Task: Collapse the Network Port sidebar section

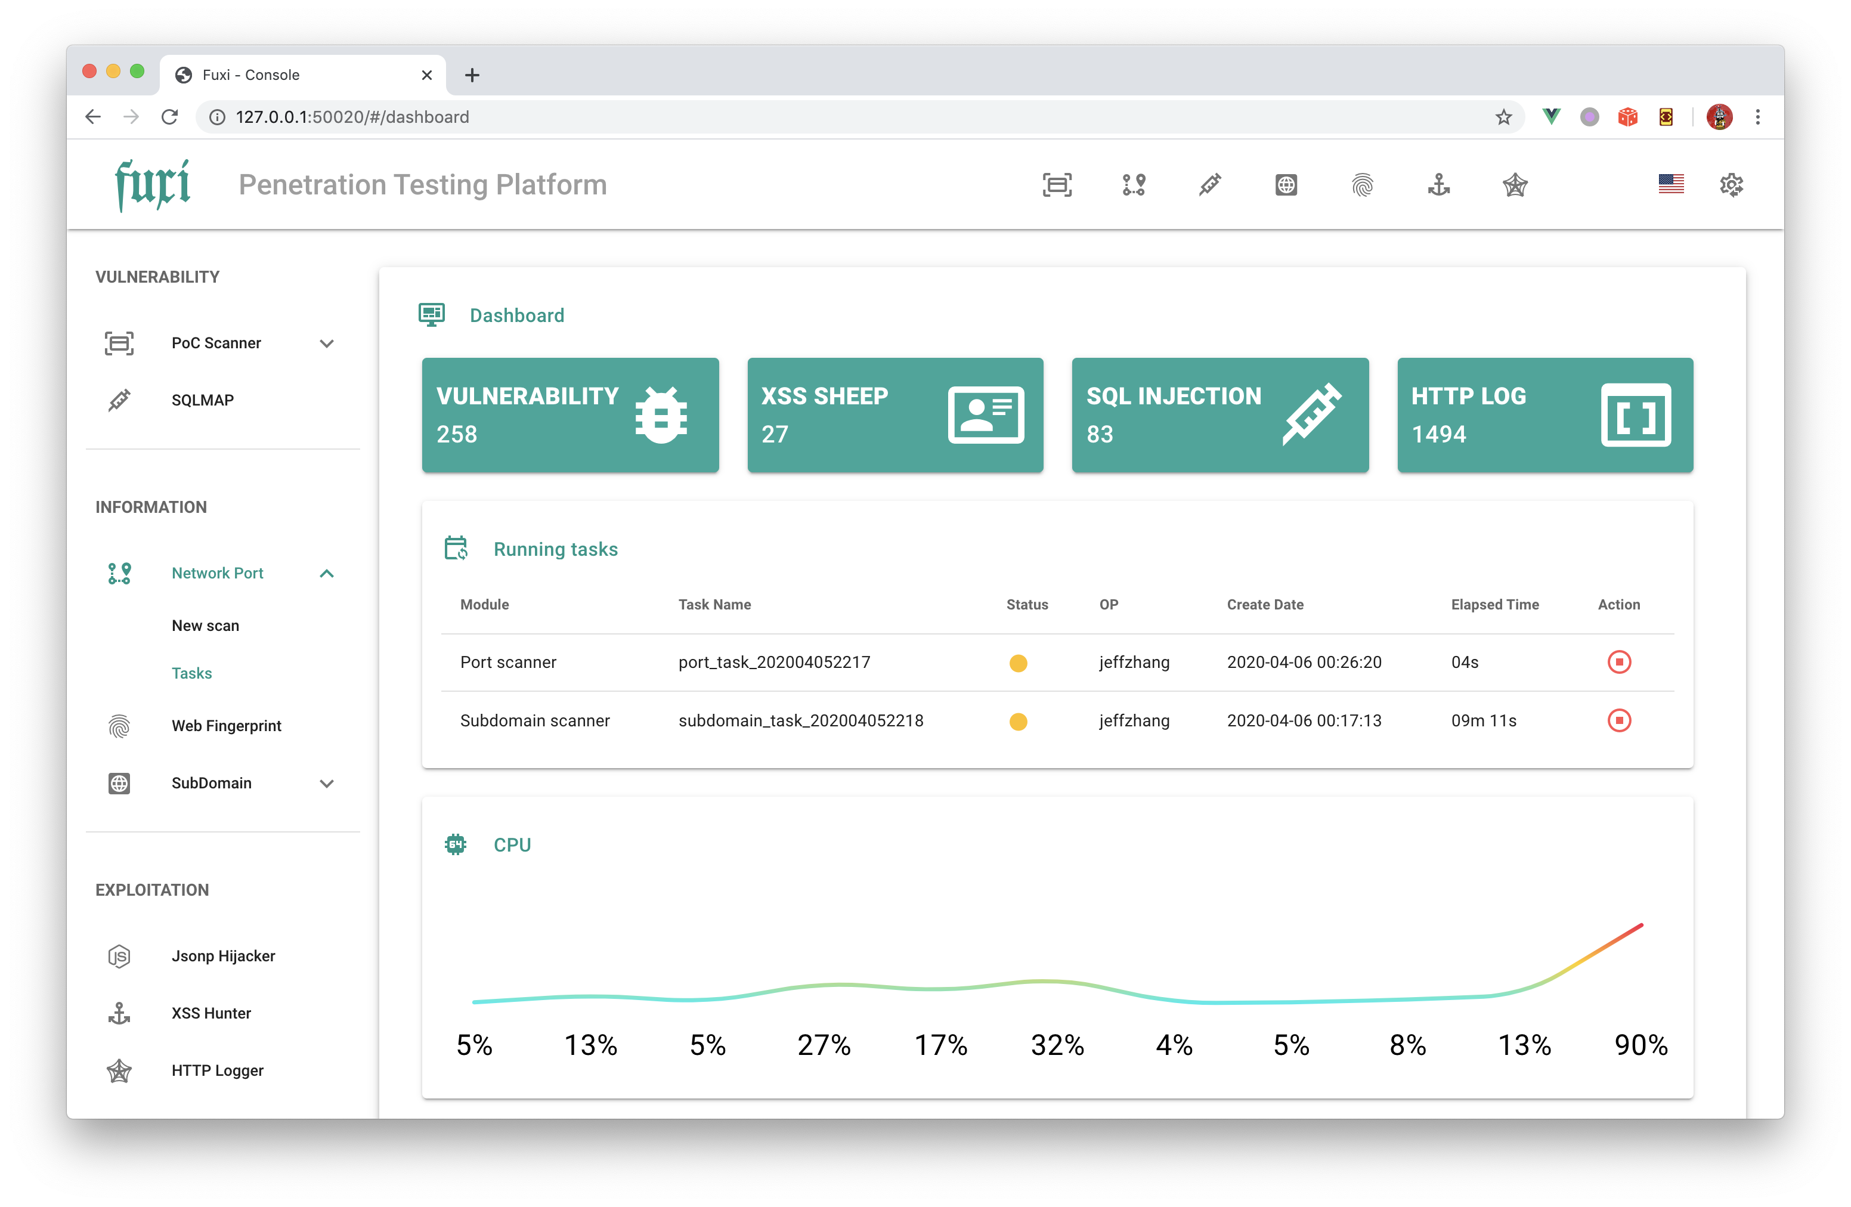Action: (x=327, y=573)
